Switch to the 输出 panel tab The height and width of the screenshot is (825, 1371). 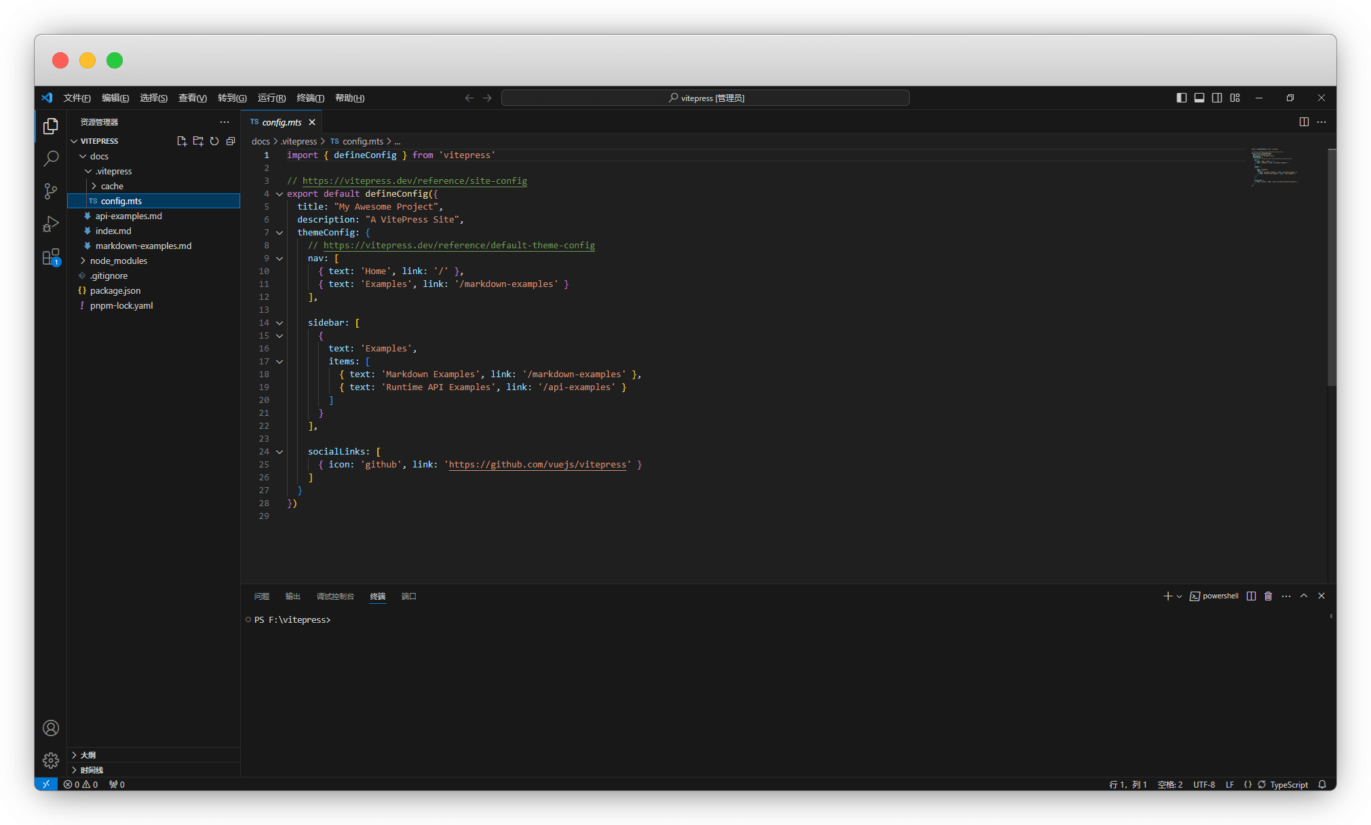click(x=292, y=596)
